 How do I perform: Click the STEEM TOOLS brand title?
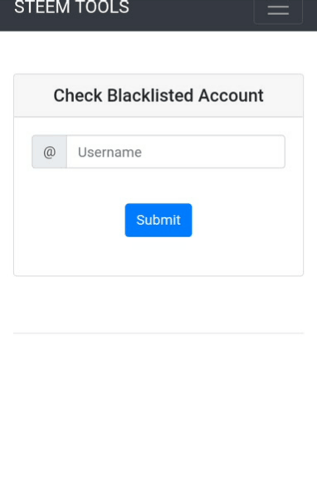[x=72, y=7]
